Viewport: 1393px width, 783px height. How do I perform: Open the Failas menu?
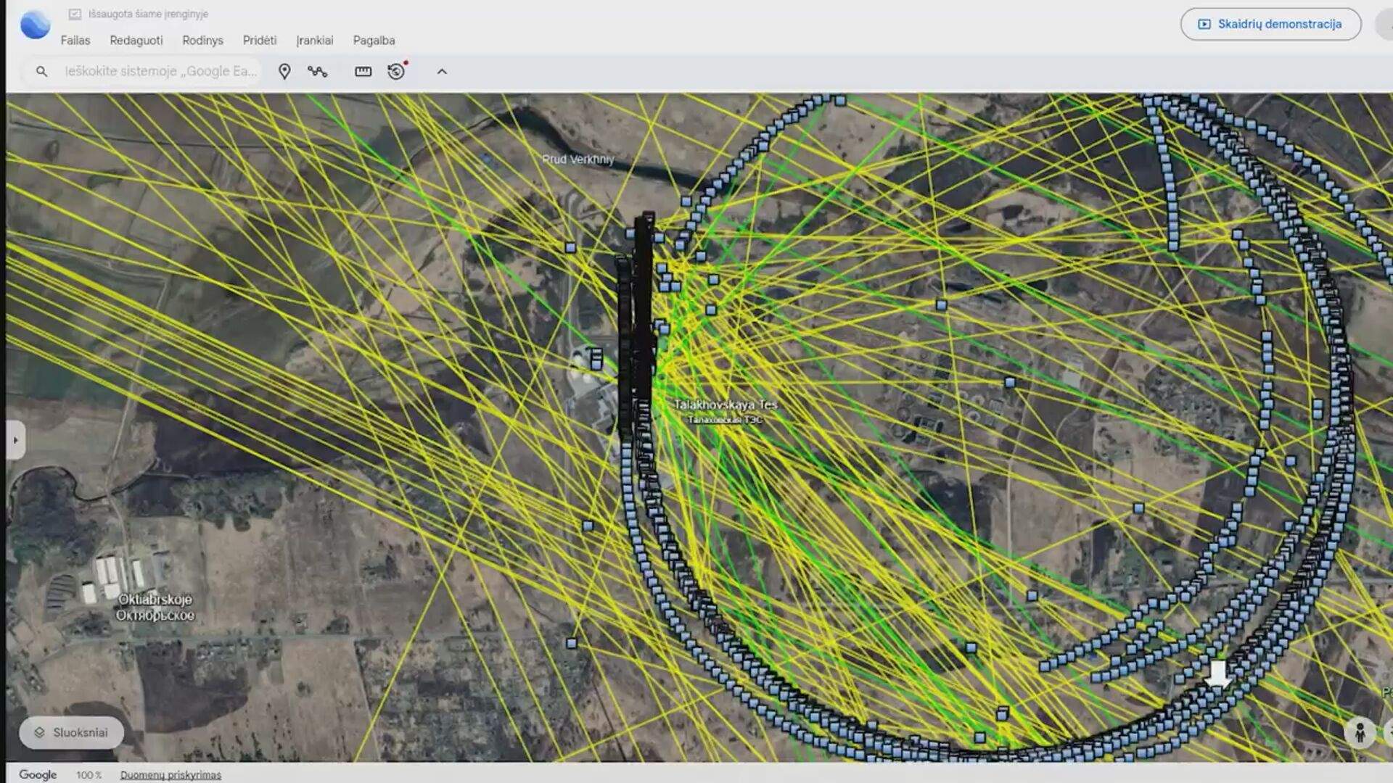pyautogui.click(x=75, y=41)
